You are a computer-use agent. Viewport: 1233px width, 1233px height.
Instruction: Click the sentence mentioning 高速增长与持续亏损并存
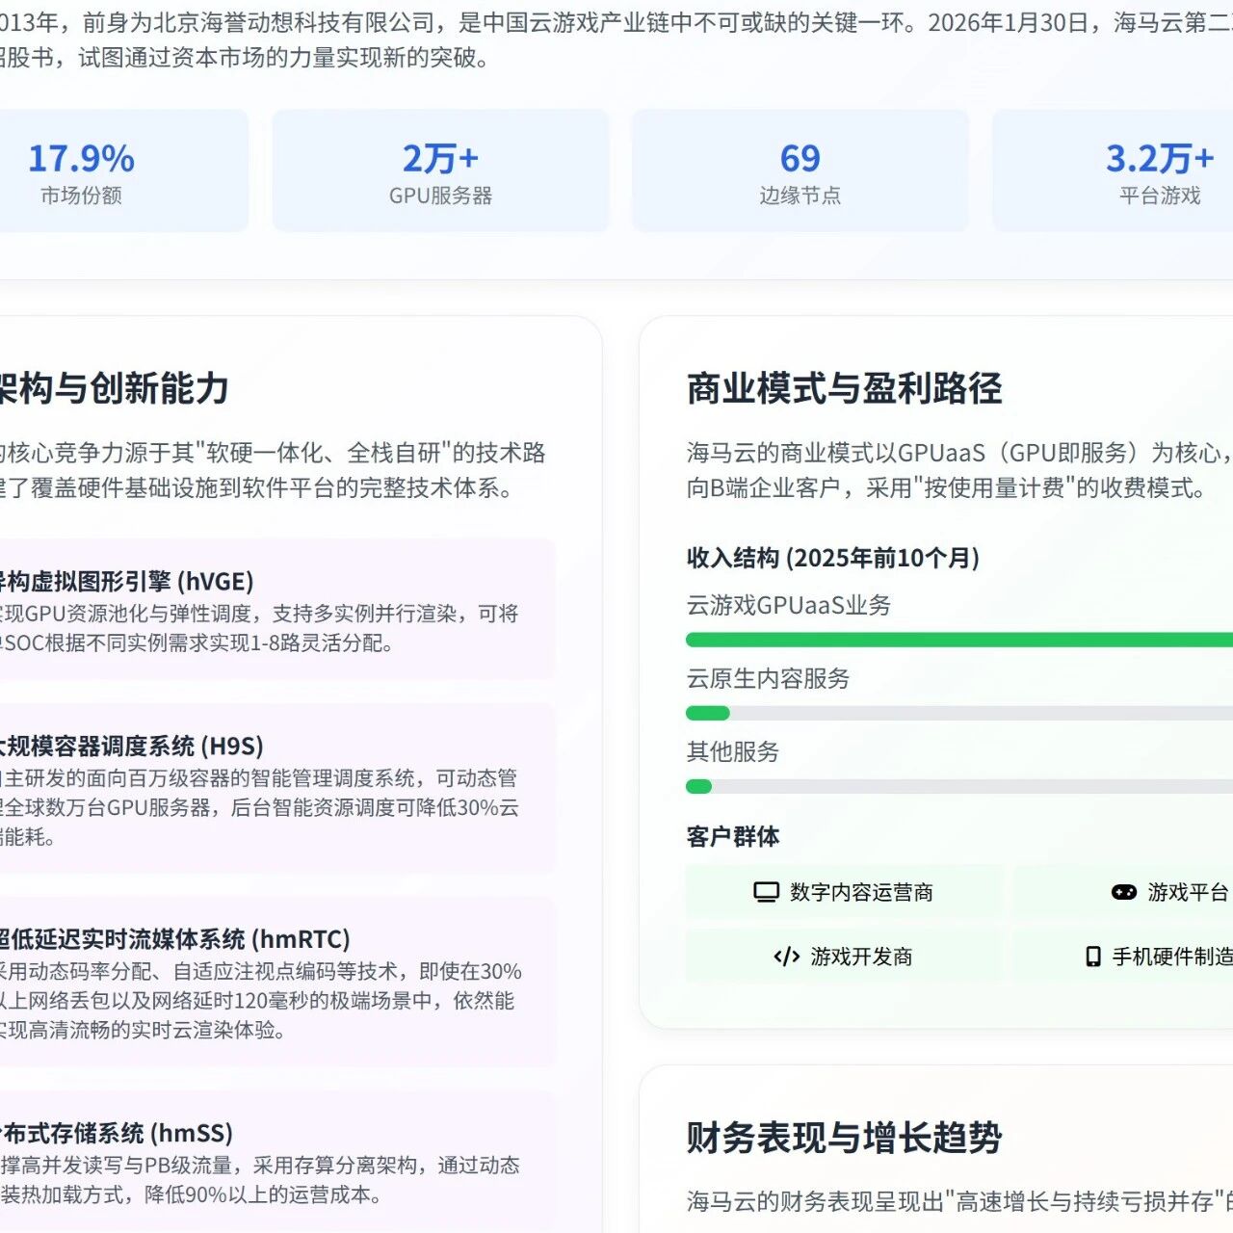[x=959, y=1201]
